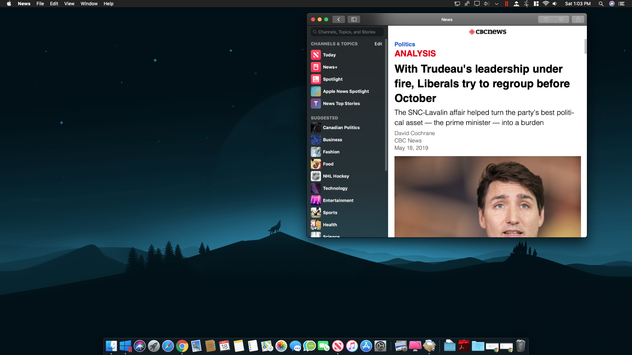Open Maps from the dock
Viewport: 632px width, 355px height.
click(267, 346)
